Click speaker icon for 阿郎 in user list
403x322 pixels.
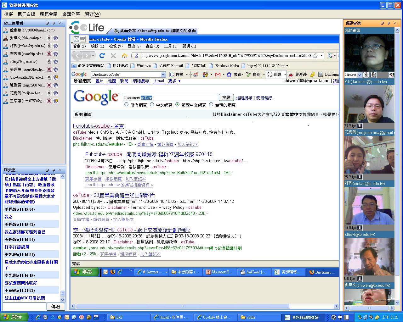[56, 46]
